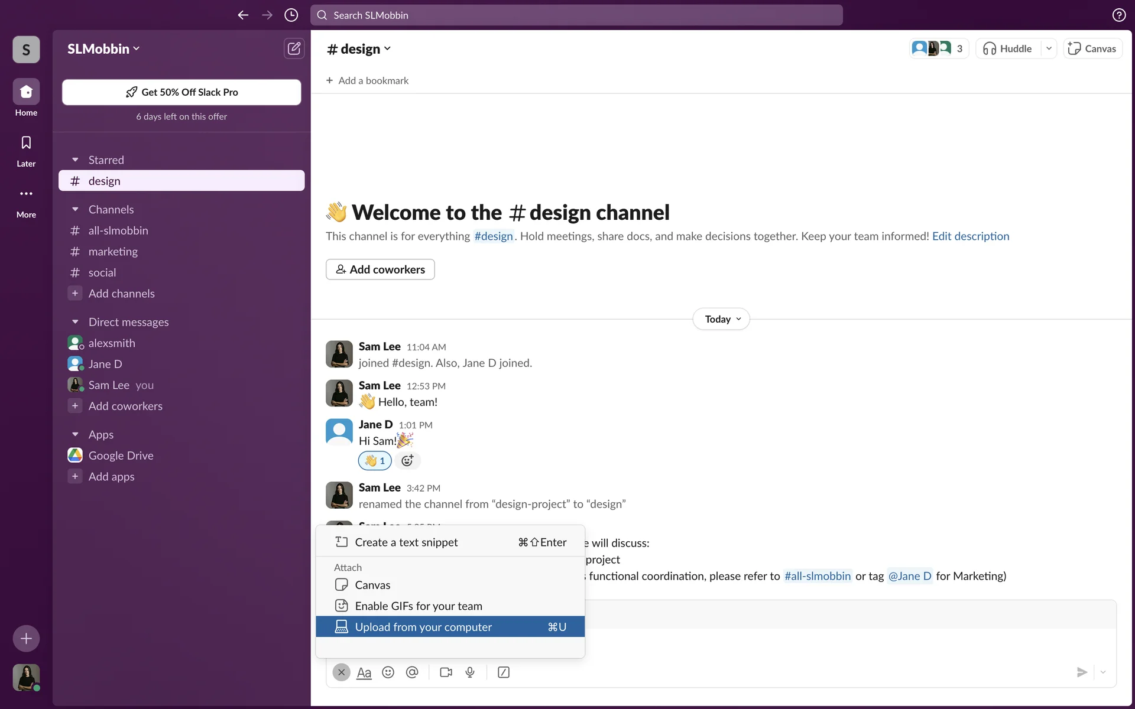Click the emoji picker in composer
This screenshot has height=709, width=1135.
pos(388,672)
